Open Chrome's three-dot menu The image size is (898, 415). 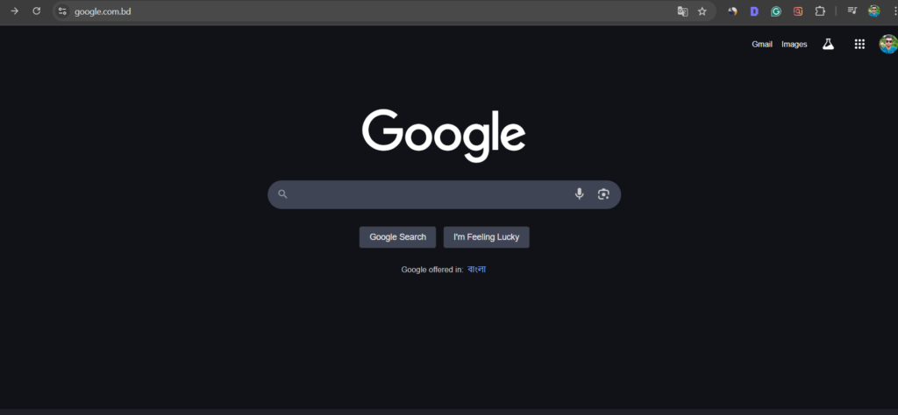(894, 11)
